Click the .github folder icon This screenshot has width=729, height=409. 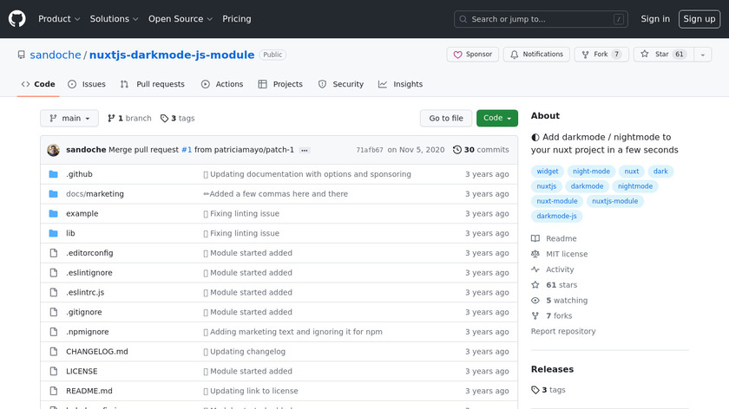[x=53, y=174]
